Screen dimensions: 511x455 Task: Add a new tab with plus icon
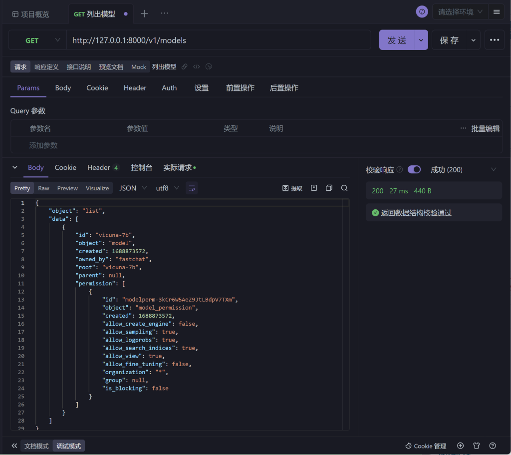click(x=144, y=13)
